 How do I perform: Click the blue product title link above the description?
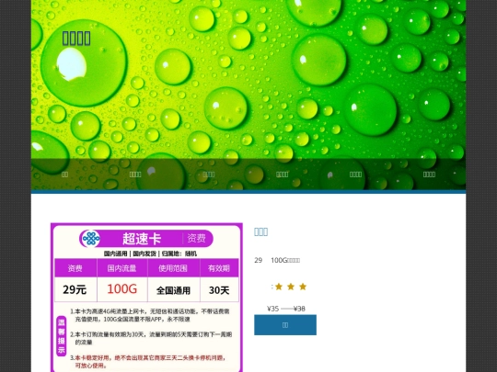pyautogui.click(x=260, y=231)
